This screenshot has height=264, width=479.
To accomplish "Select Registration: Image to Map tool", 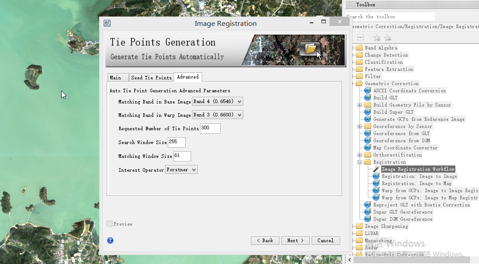I will (x=416, y=183).
